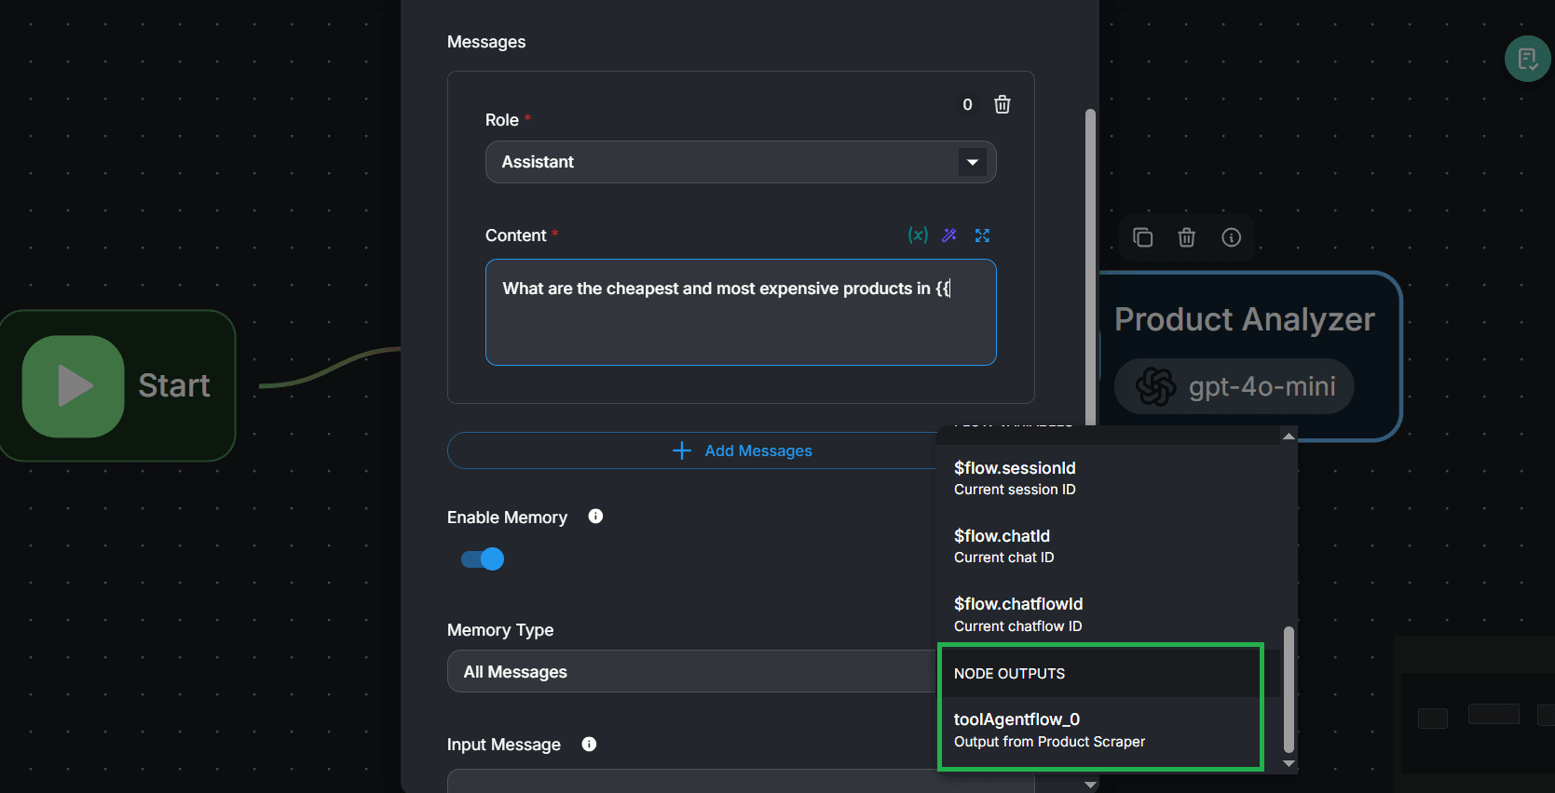Click the Start node play icon
This screenshot has width=1555, height=793.
[x=74, y=386]
